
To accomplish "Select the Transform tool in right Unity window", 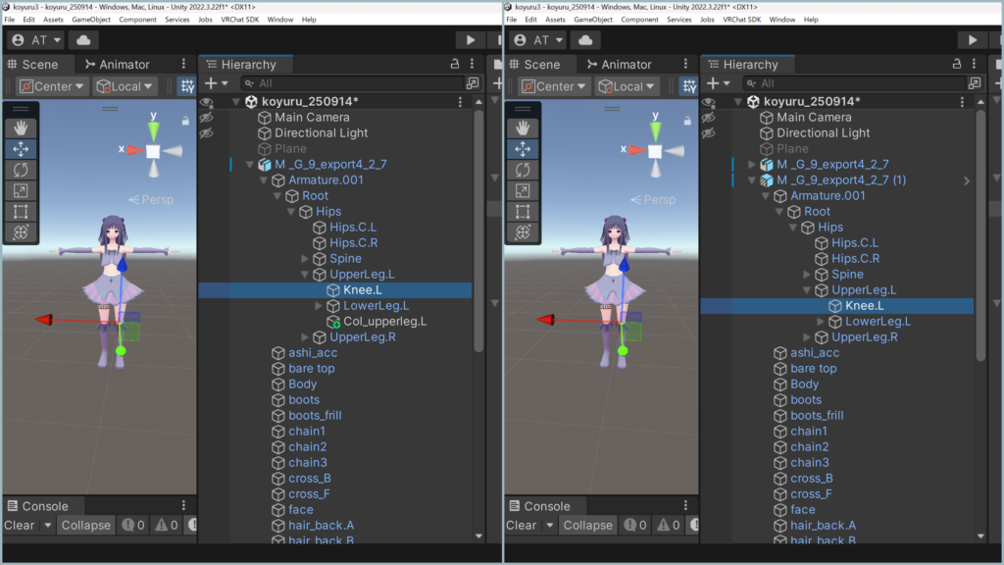I will pos(523,232).
